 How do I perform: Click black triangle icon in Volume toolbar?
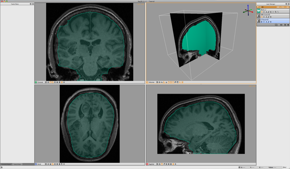(166, 82)
